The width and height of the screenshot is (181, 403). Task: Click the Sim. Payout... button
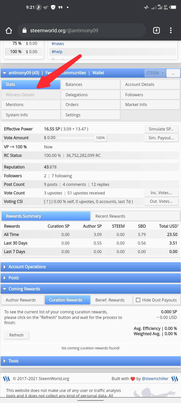click(161, 138)
